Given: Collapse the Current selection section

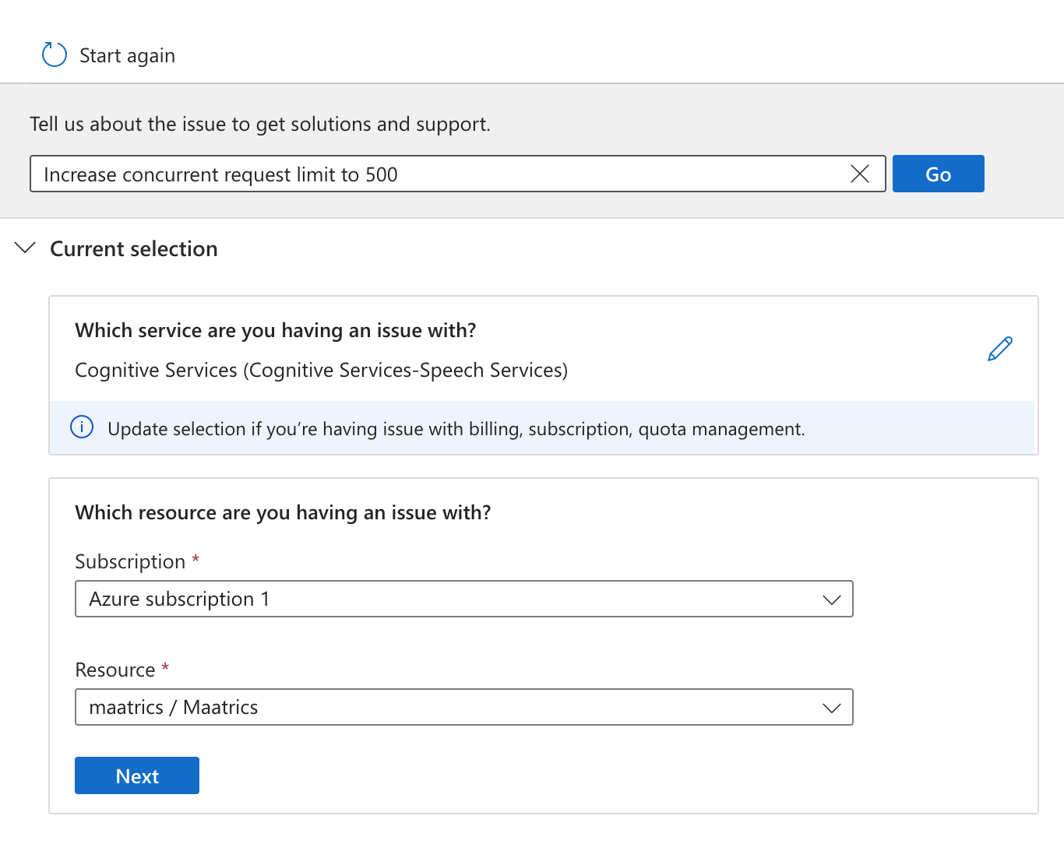Looking at the screenshot, I should tap(24, 248).
